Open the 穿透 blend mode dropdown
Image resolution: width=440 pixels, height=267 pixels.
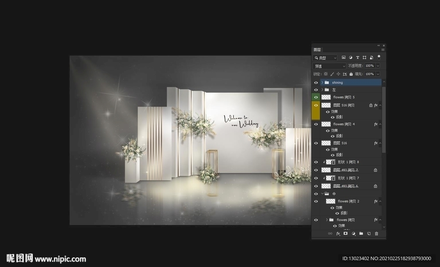pos(330,66)
